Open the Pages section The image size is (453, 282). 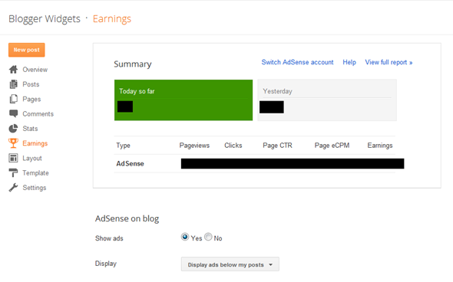pyautogui.click(x=31, y=99)
